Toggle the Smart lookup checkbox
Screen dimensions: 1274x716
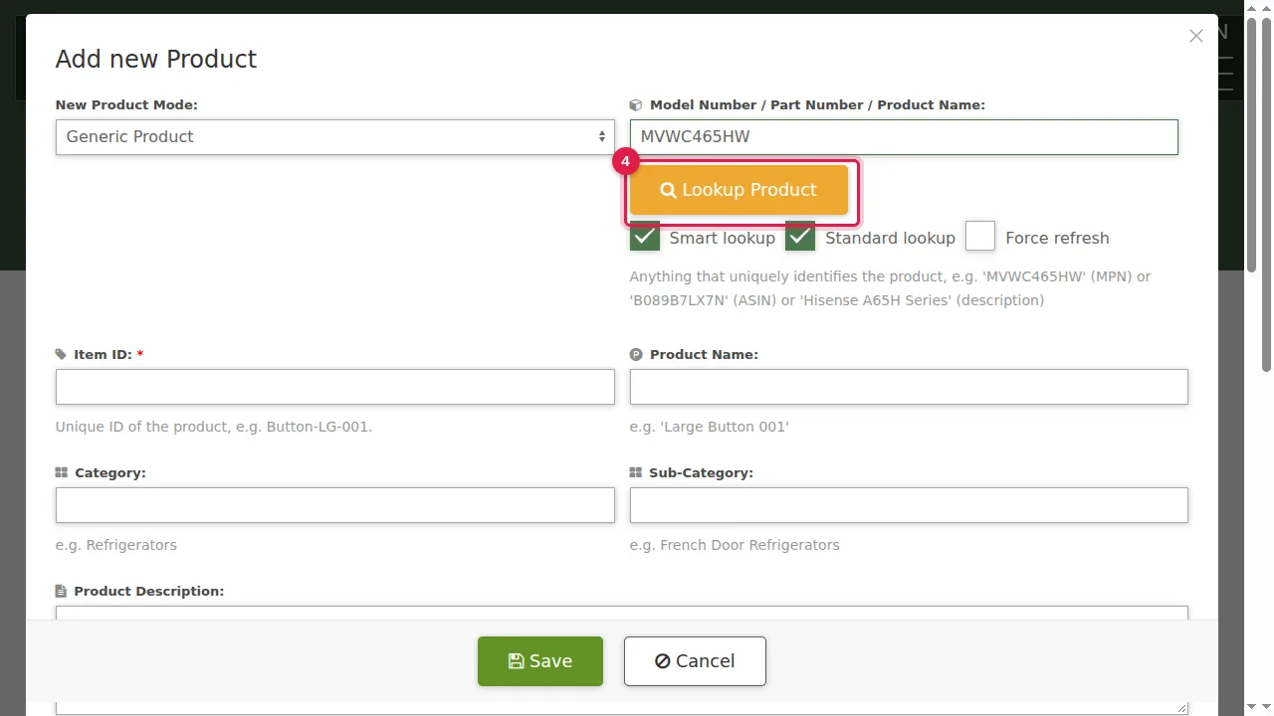(645, 237)
